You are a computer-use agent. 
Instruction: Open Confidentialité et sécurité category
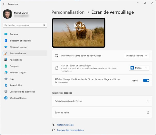[25, 92]
